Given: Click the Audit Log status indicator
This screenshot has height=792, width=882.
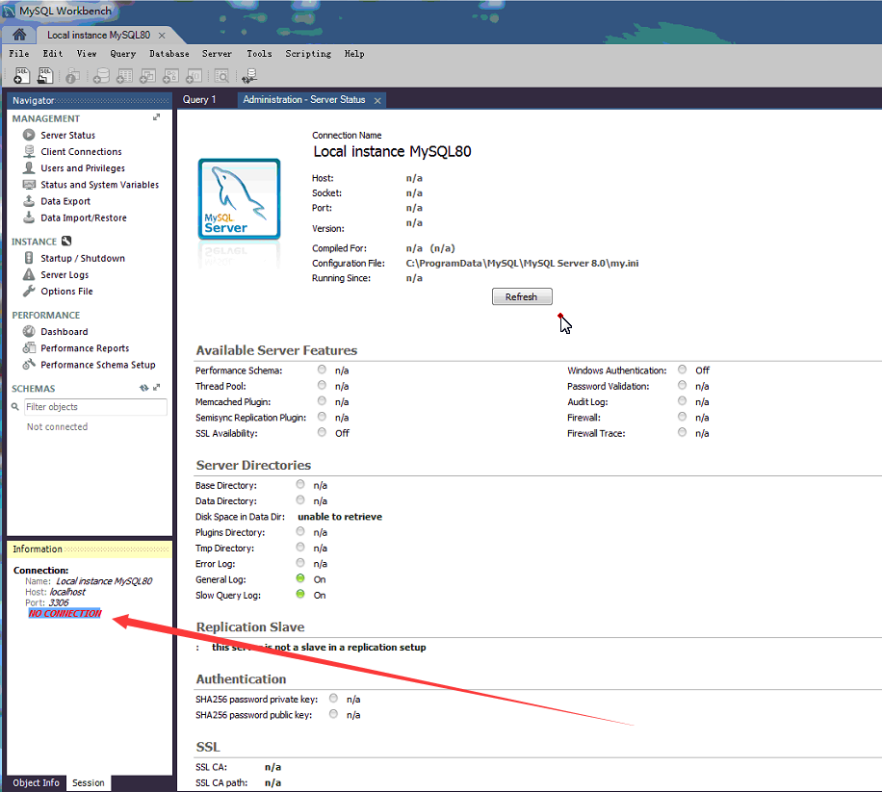Looking at the screenshot, I should tap(683, 400).
